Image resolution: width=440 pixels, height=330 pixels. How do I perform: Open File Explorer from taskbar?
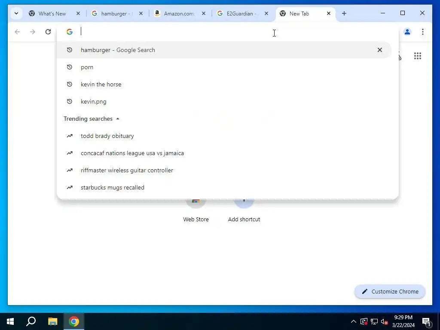(x=52, y=321)
